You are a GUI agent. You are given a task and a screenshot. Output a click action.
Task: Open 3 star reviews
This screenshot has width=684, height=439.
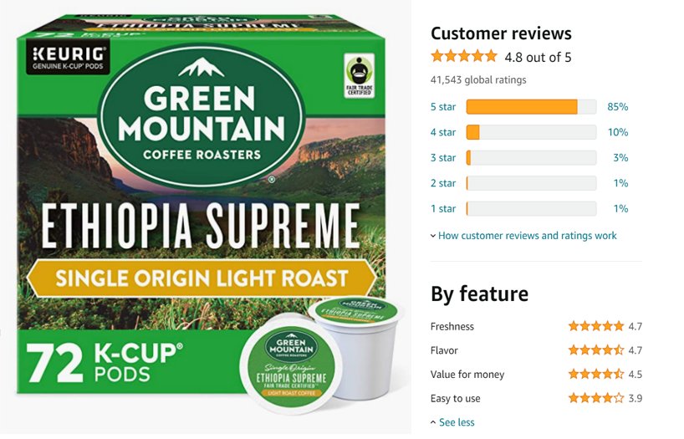443,157
